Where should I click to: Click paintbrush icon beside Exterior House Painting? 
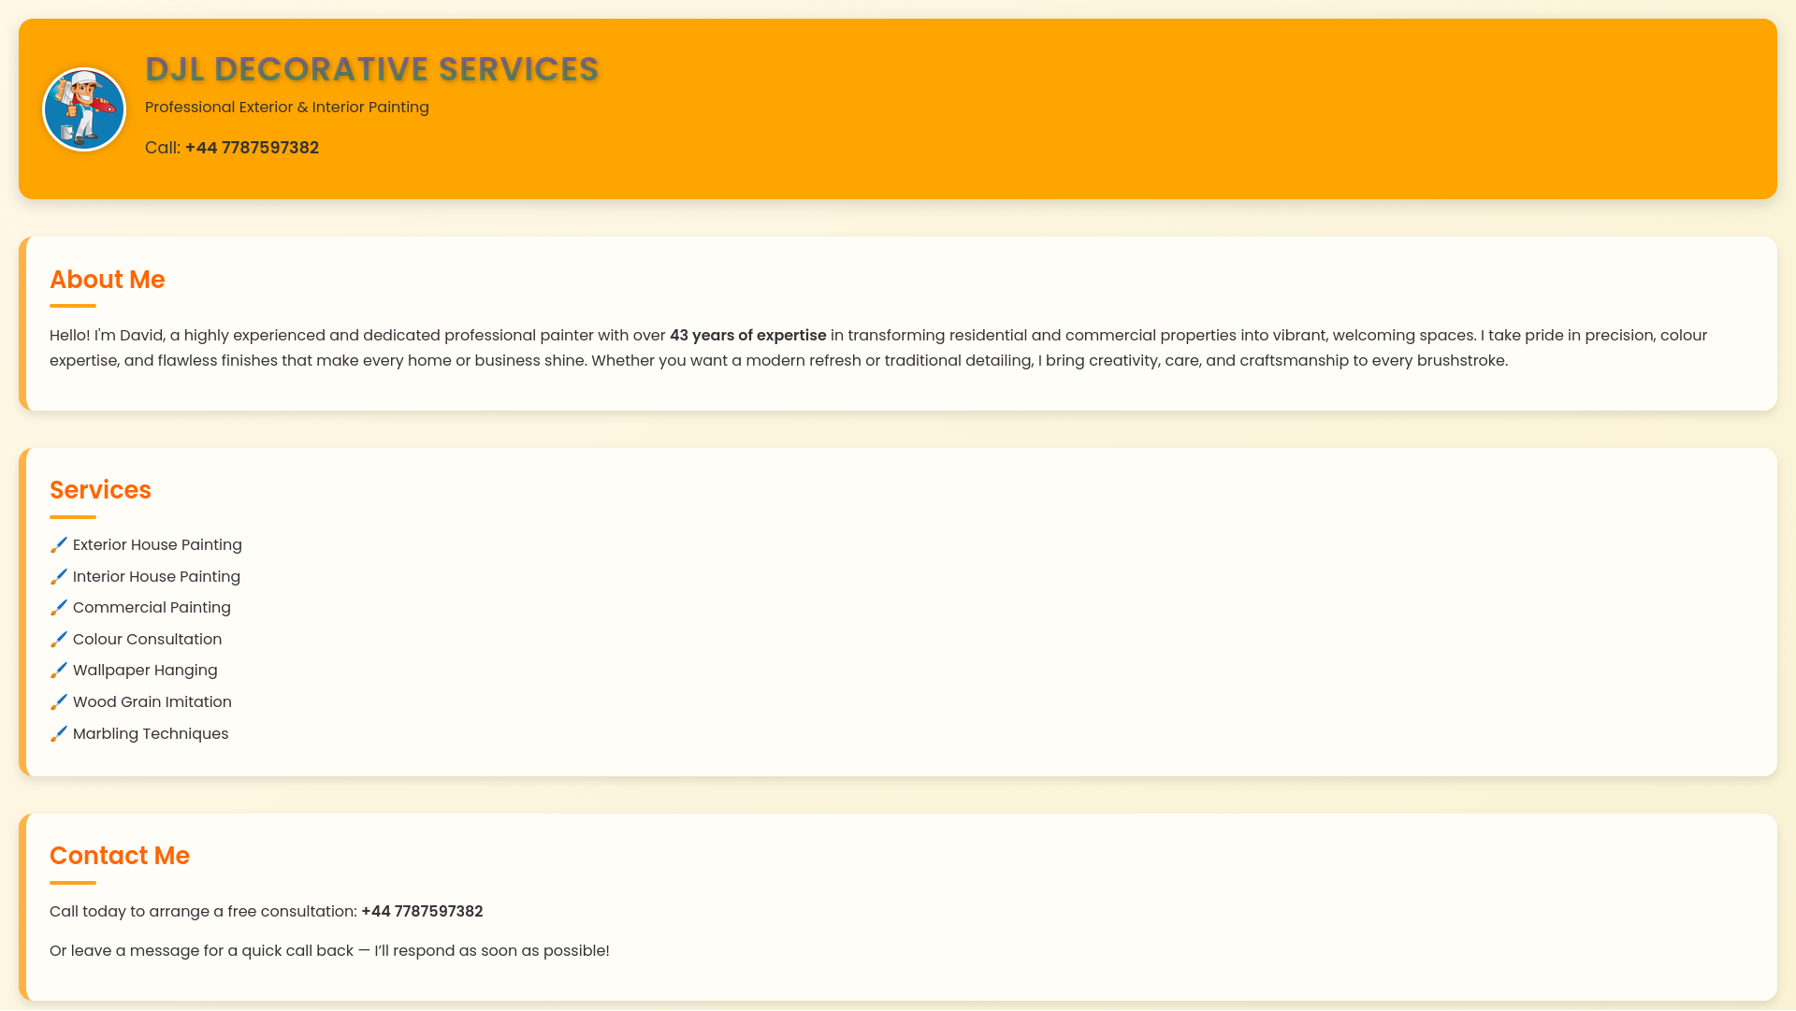tap(59, 545)
